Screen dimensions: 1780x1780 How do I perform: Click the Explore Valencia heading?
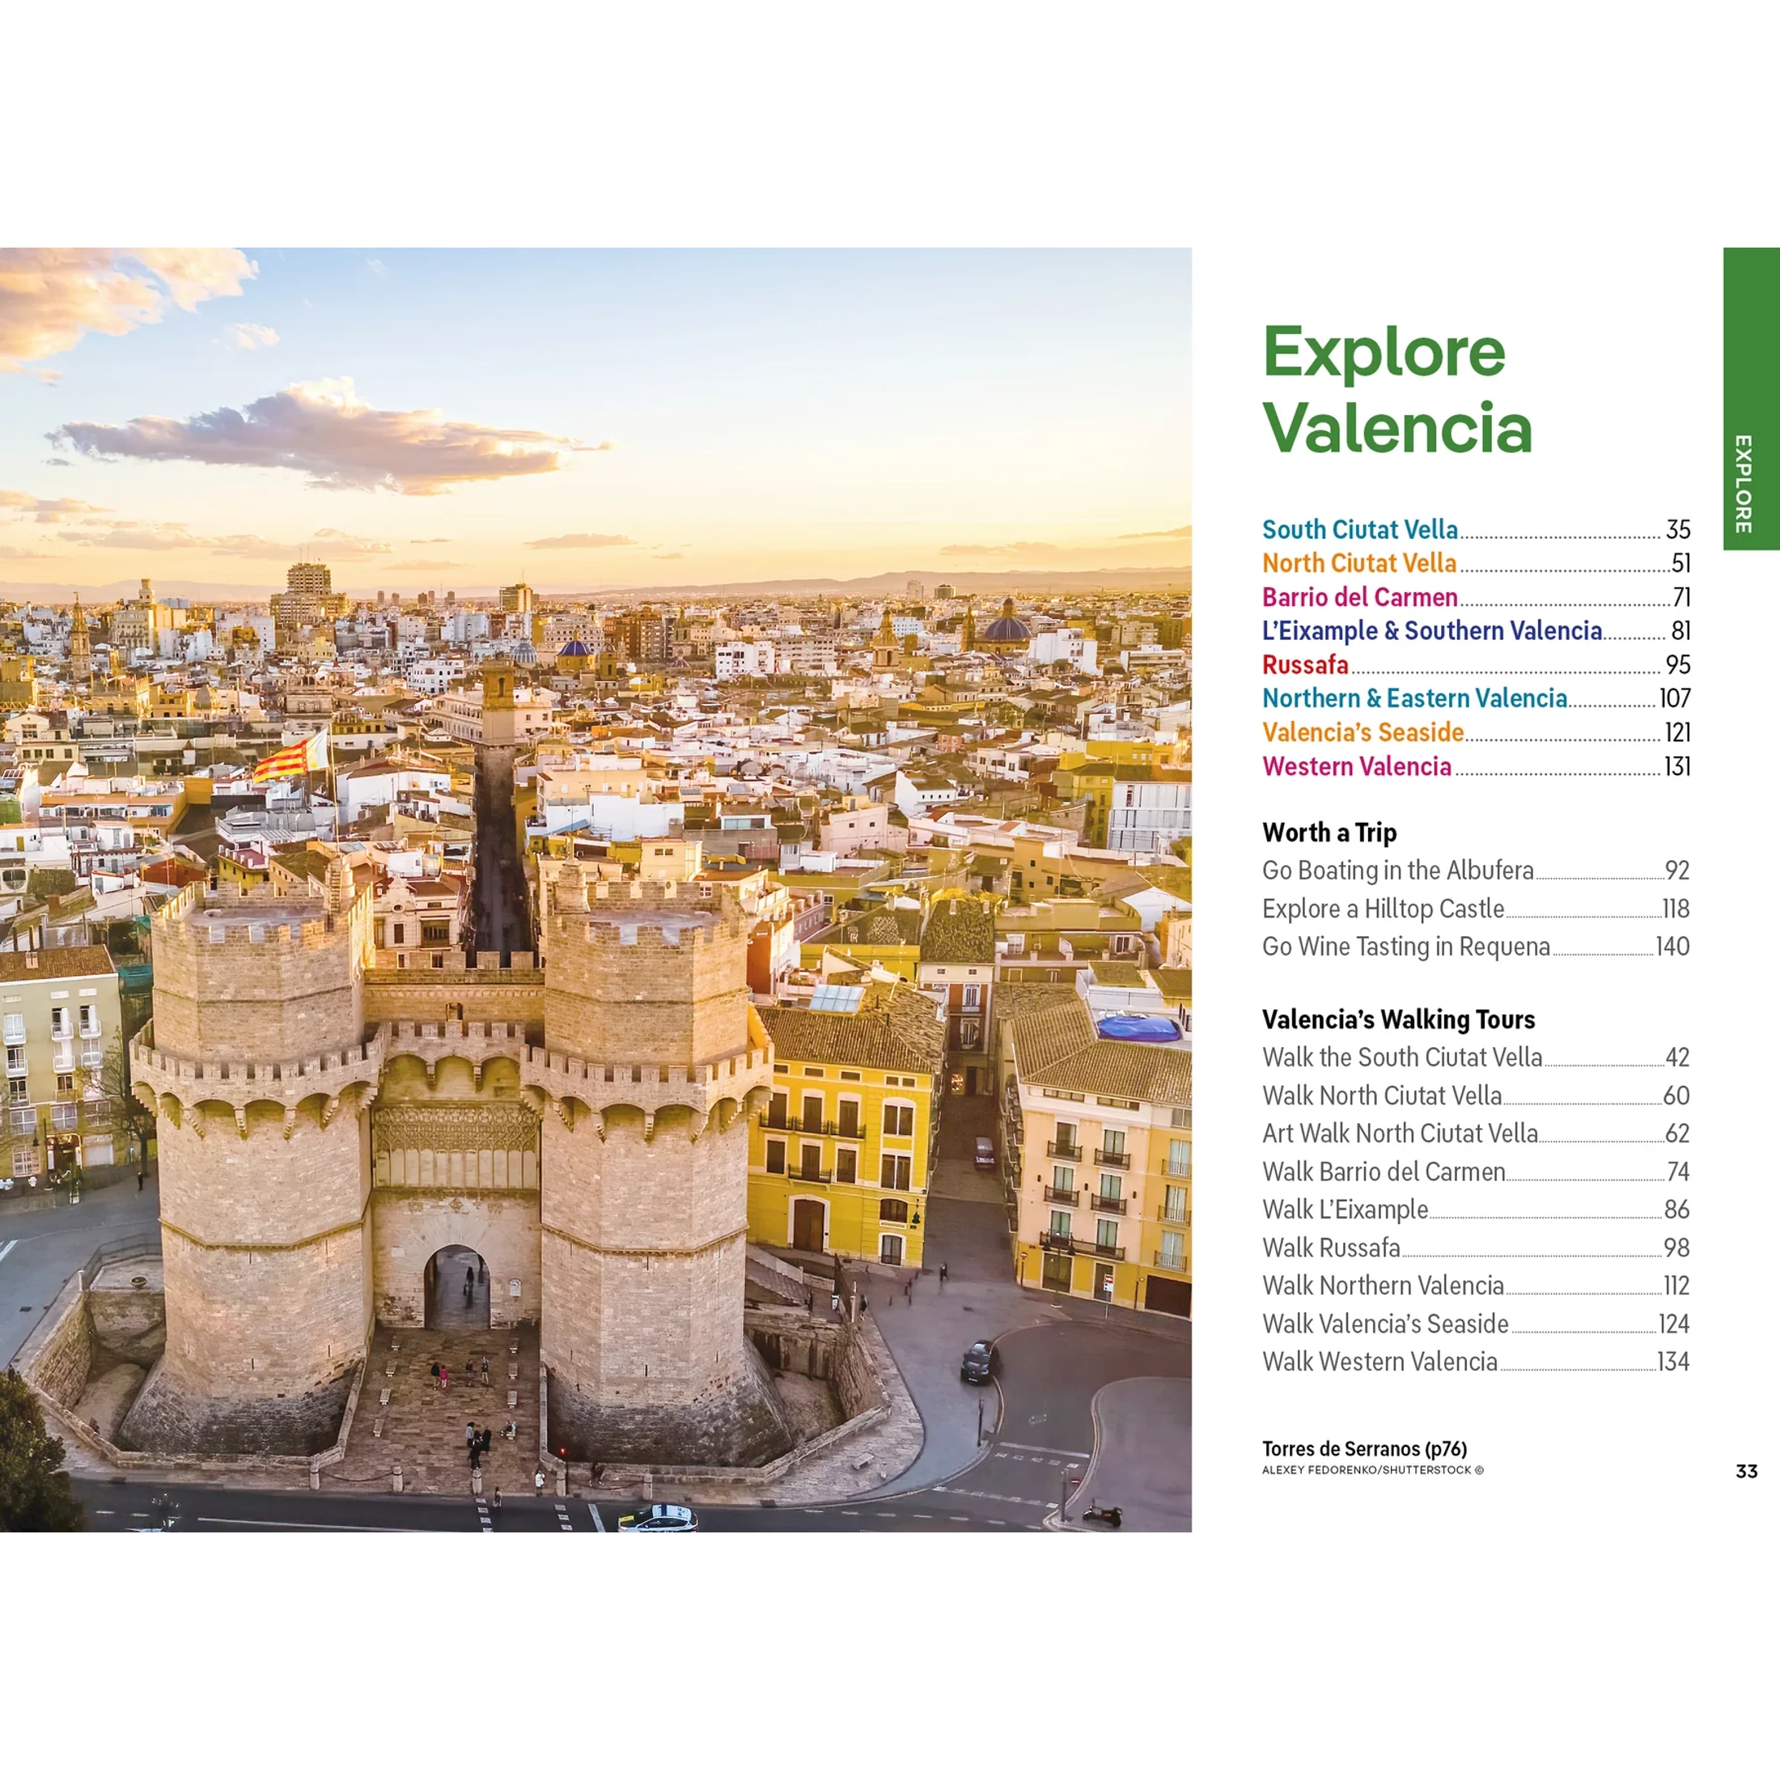click(1396, 389)
